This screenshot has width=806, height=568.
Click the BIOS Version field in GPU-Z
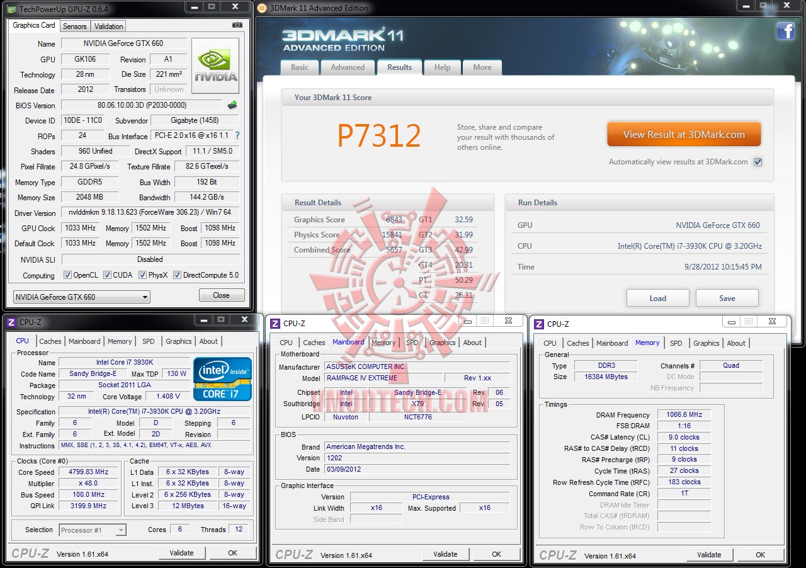click(x=142, y=105)
